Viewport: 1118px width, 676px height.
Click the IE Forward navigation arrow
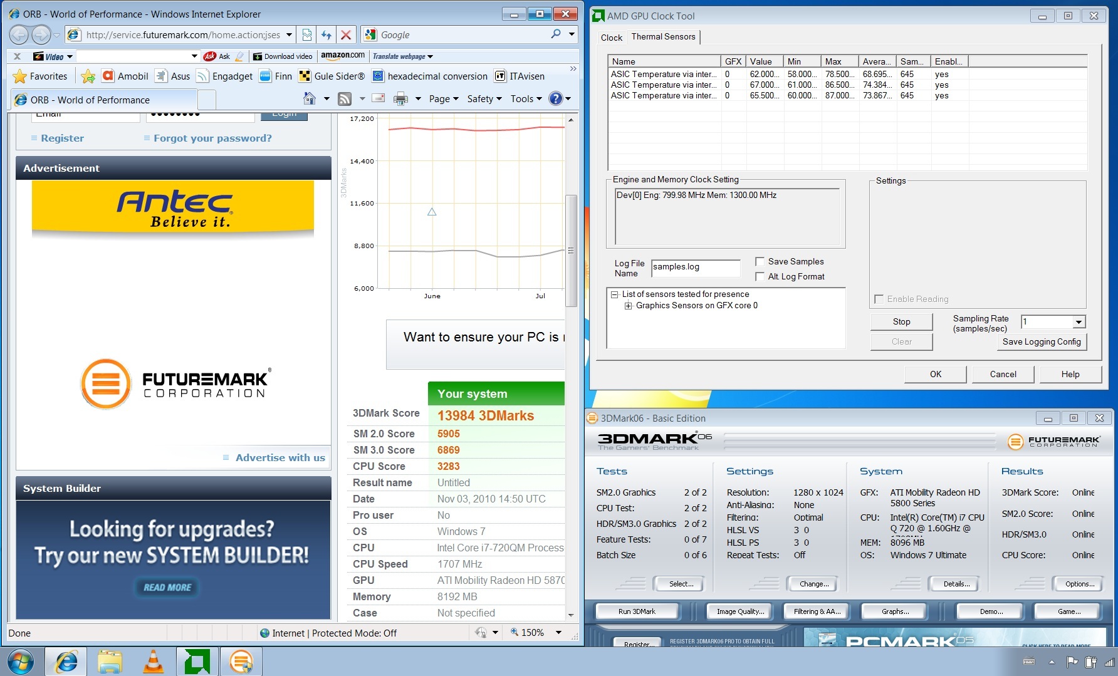click(x=41, y=35)
